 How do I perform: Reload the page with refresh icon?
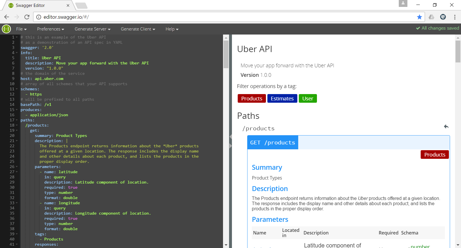click(x=27, y=17)
